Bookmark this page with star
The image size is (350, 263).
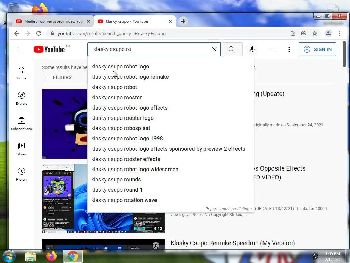click(x=315, y=33)
